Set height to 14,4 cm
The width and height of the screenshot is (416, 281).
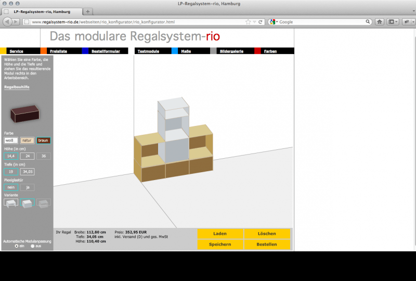[x=11, y=156]
